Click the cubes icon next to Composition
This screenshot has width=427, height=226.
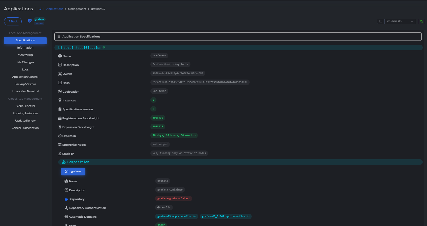[x=64, y=162]
